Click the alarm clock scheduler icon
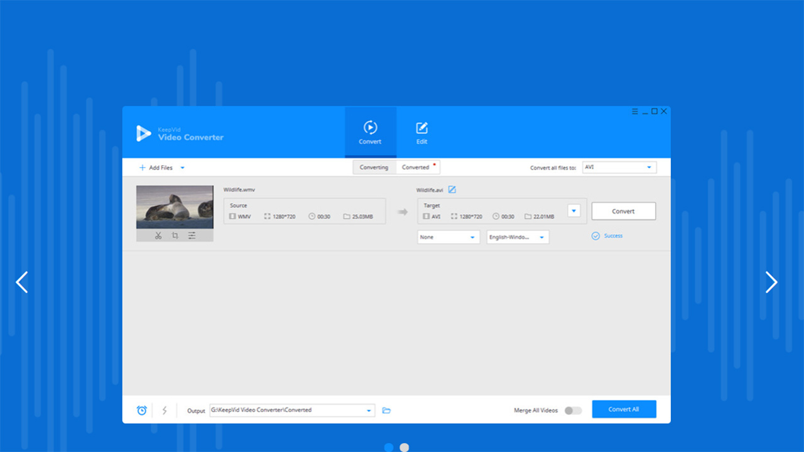Viewport: 804px width, 452px height. 141,409
